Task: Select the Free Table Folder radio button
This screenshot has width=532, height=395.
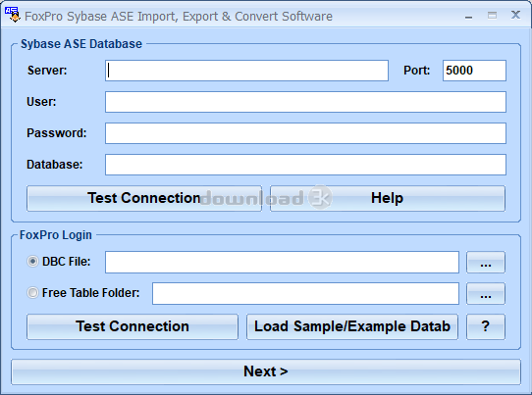Action: (32, 293)
